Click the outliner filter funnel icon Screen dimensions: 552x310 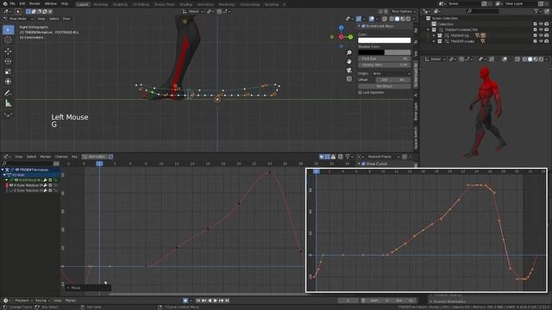[536, 11]
